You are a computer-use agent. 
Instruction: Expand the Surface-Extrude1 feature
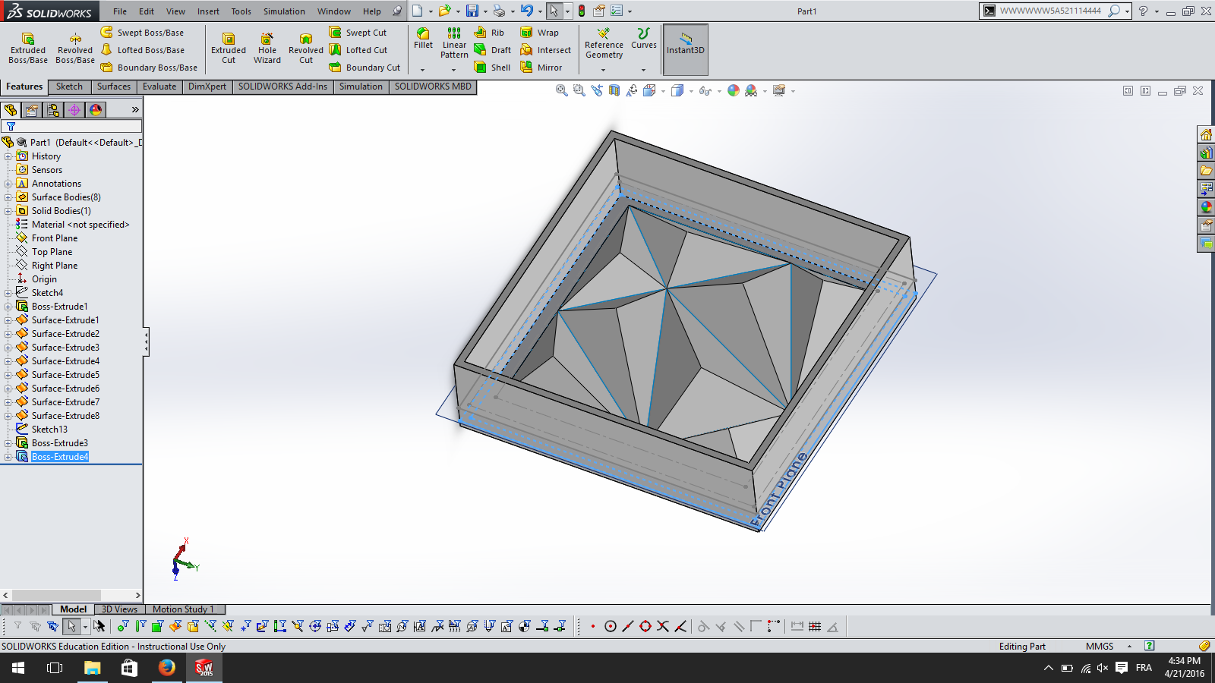[8, 320]
